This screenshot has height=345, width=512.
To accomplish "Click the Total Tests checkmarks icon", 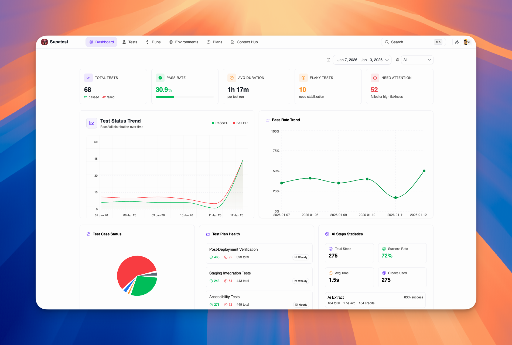I will [x=88, y=78].
